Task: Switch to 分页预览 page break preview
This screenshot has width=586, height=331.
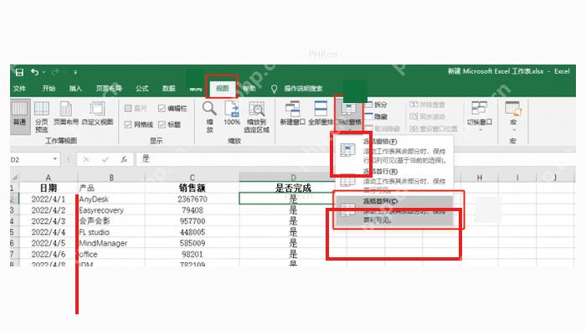Action: click(x=42, y=117)
